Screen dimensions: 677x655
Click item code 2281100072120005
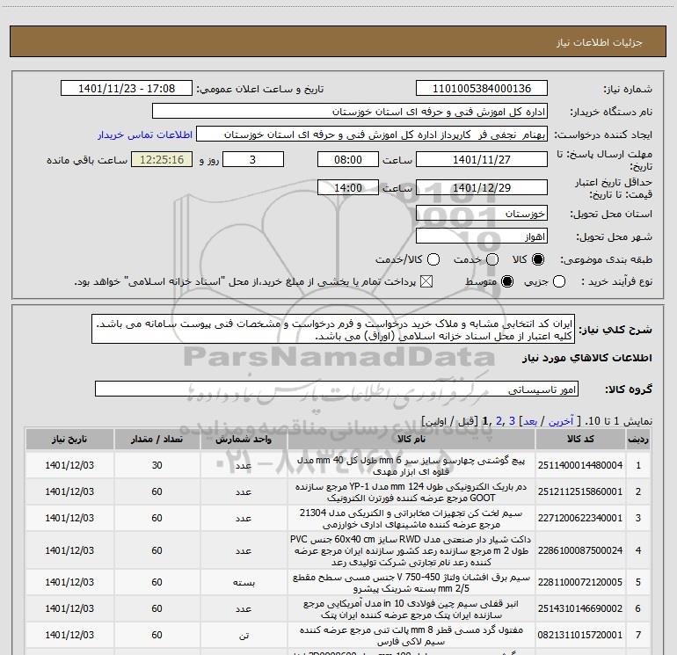pos(580,582)
